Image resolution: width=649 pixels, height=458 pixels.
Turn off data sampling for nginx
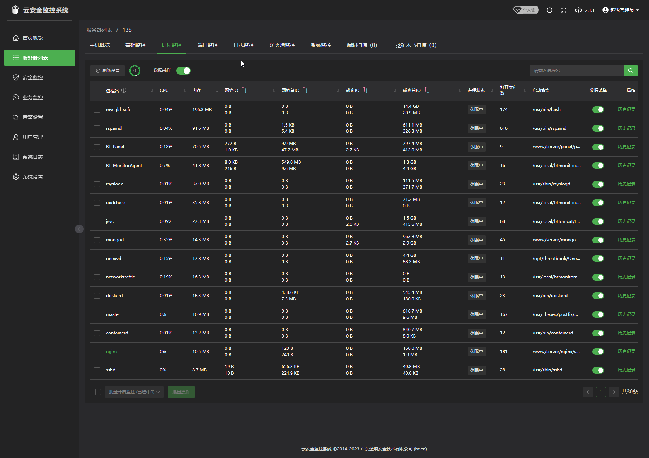[x=598, y=352]
